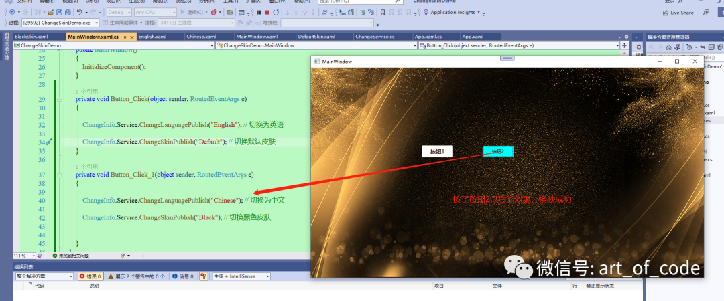This screenshot has width=724, height=301.
Task: Stop debugging with the red square
Action: (x=267, y=13)
